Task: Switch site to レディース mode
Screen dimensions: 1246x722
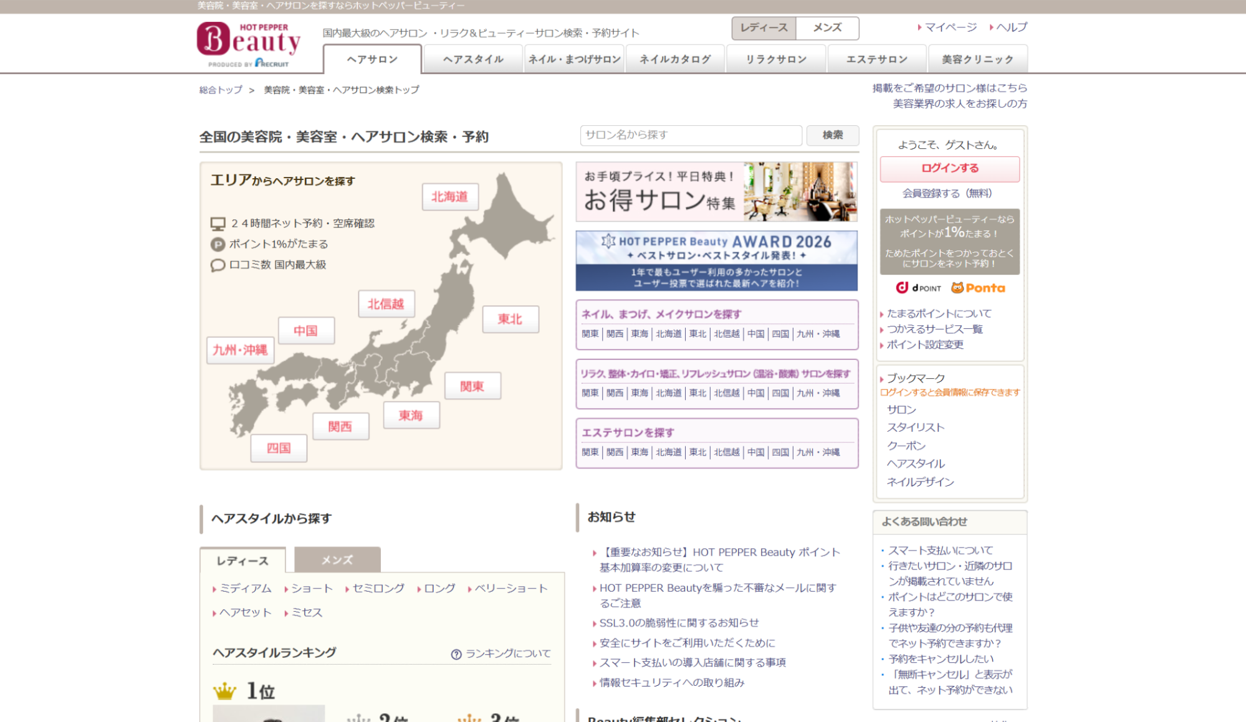Action: pyautogui.click(x=764, y=28)
